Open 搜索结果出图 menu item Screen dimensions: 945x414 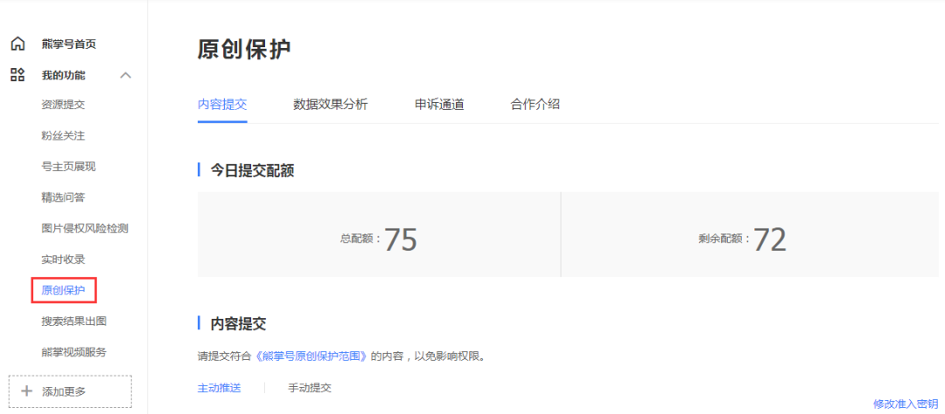click(73, 321)
